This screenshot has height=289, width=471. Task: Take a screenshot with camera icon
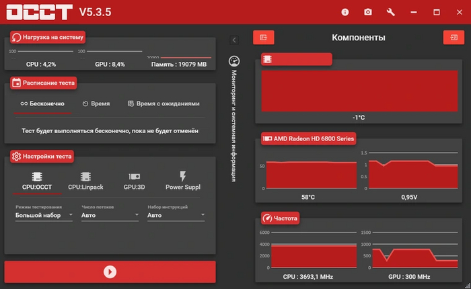tap(367, 12)
